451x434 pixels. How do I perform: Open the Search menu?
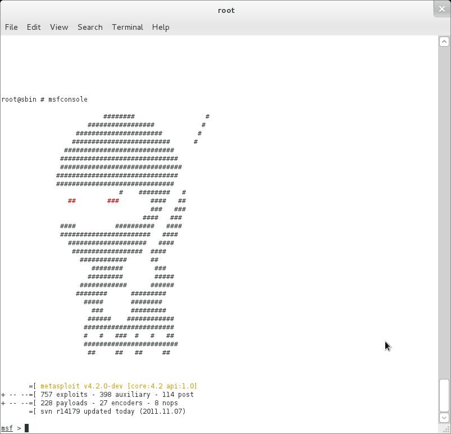point(90,27)
